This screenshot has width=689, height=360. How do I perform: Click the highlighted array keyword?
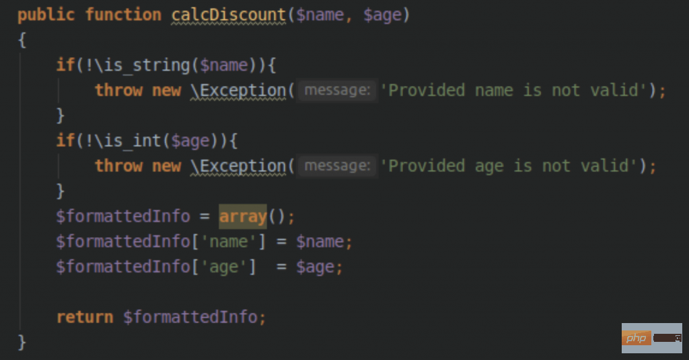click(243, 217)
